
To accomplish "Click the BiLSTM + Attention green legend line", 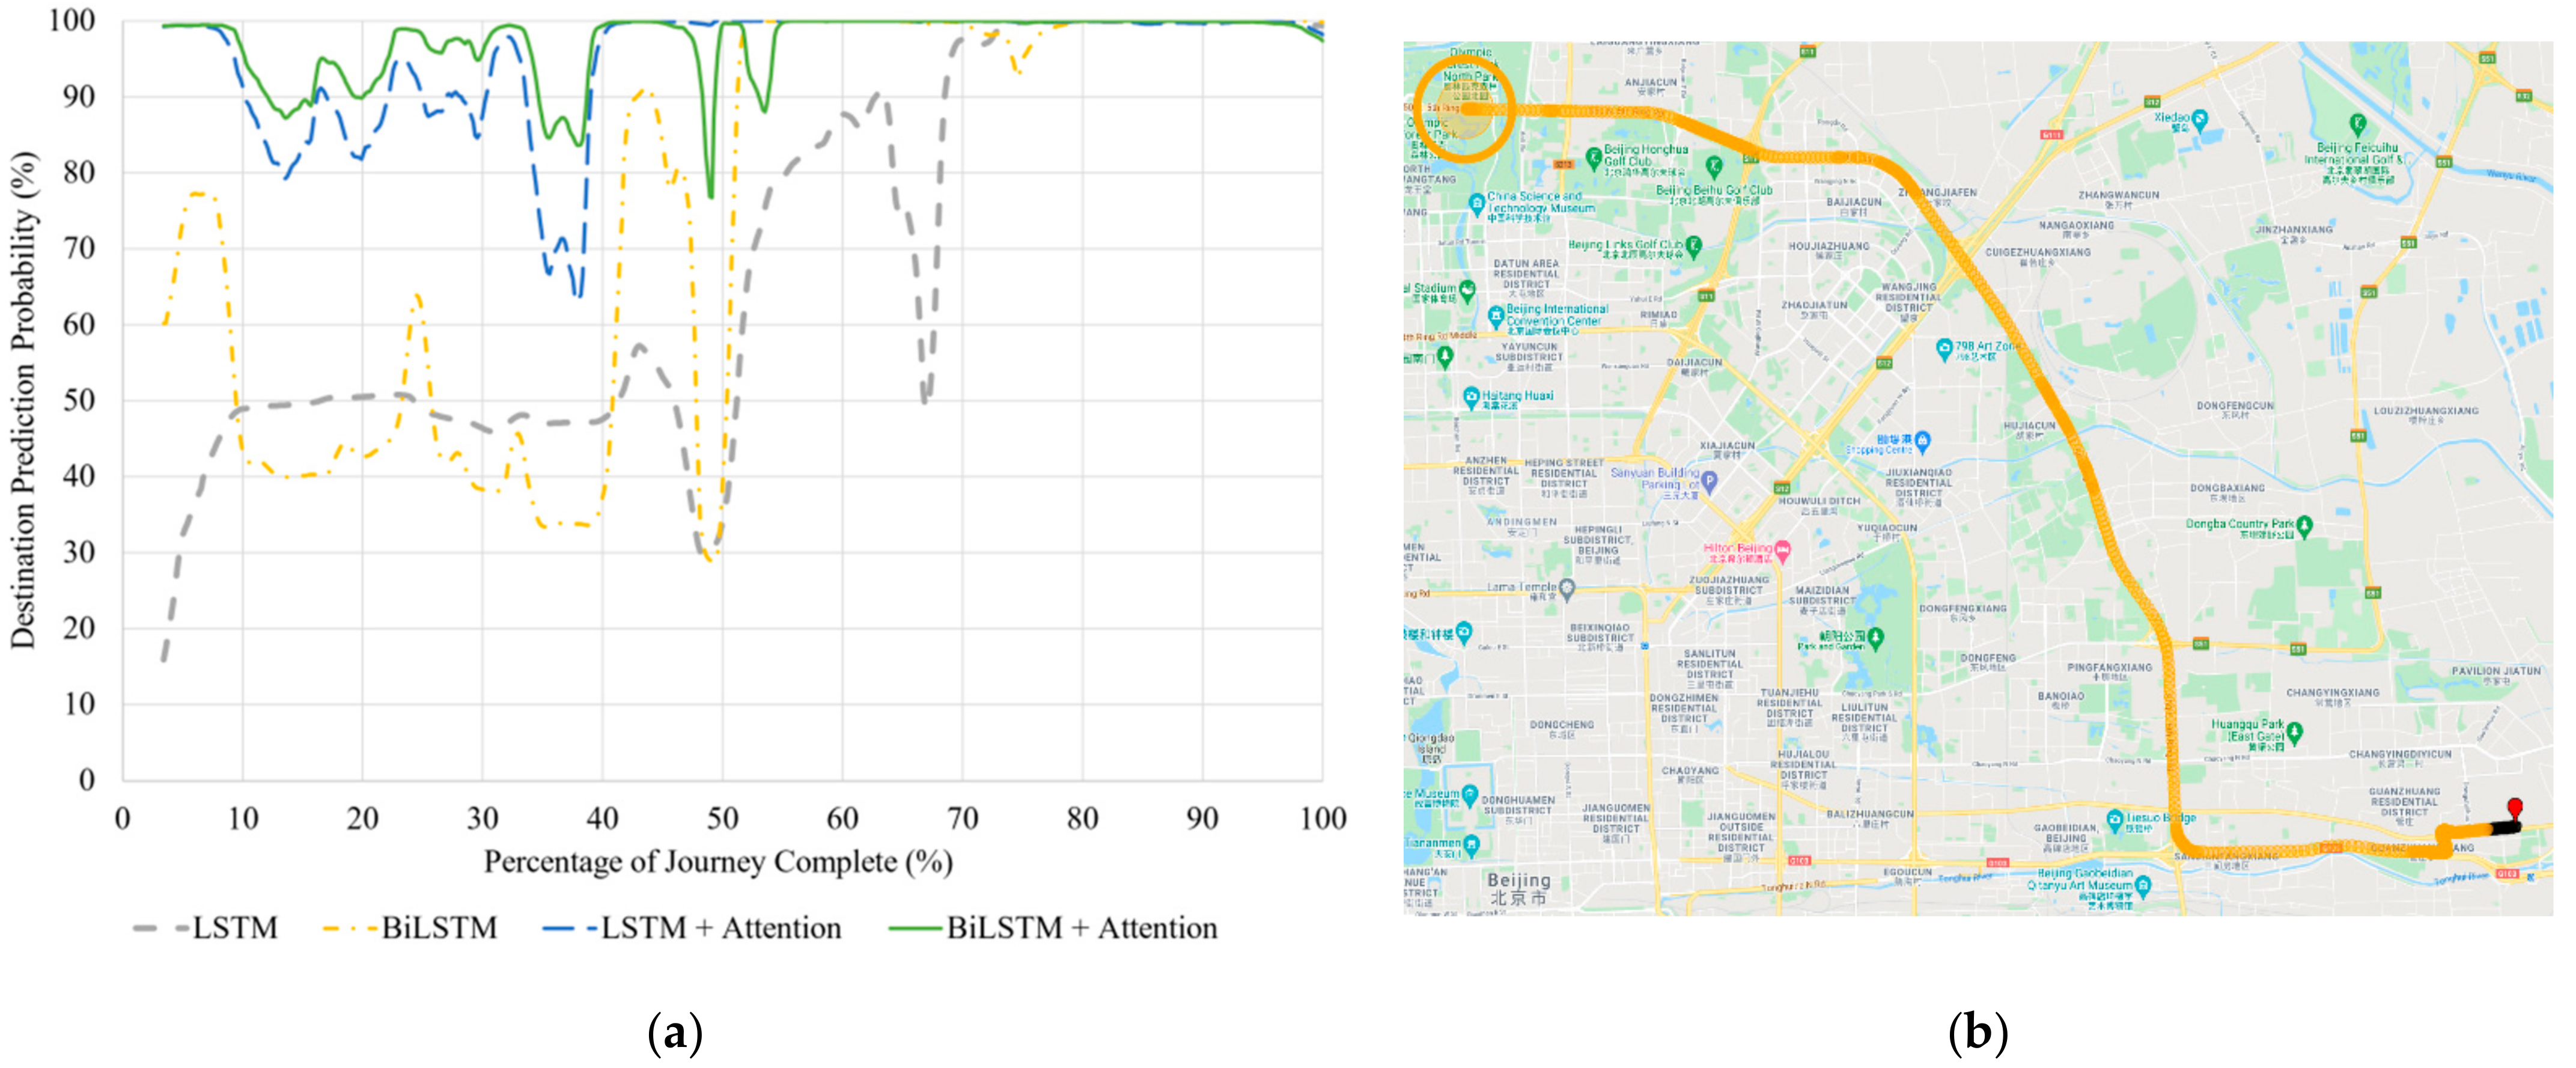I will [x=915, y=928].
